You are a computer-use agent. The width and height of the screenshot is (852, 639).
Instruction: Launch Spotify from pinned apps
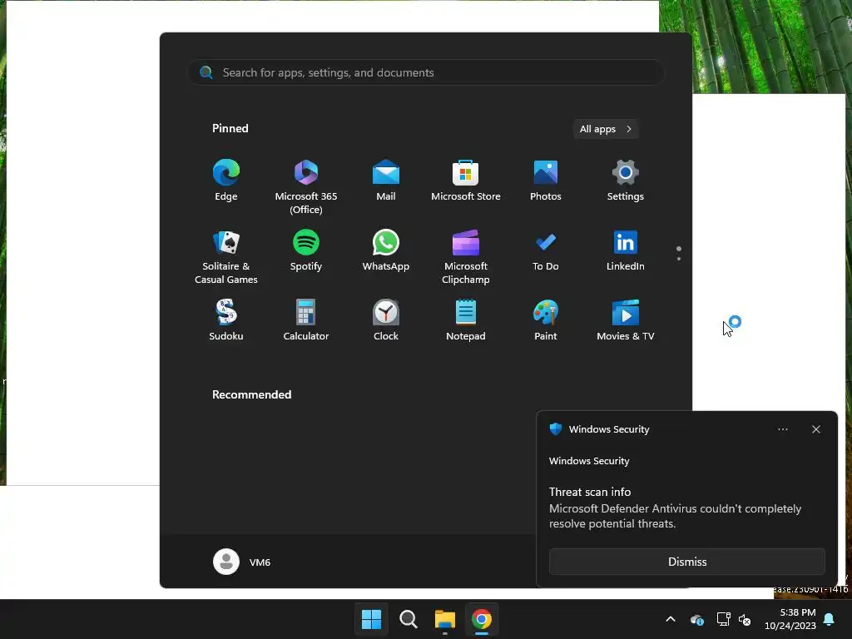point(306,250)
